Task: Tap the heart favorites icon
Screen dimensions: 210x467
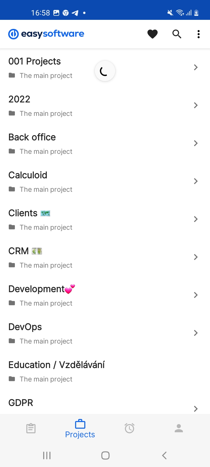Action: [152, 34]
